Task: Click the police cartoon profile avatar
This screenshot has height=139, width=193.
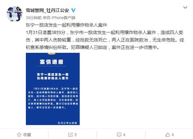Action: 15,14
